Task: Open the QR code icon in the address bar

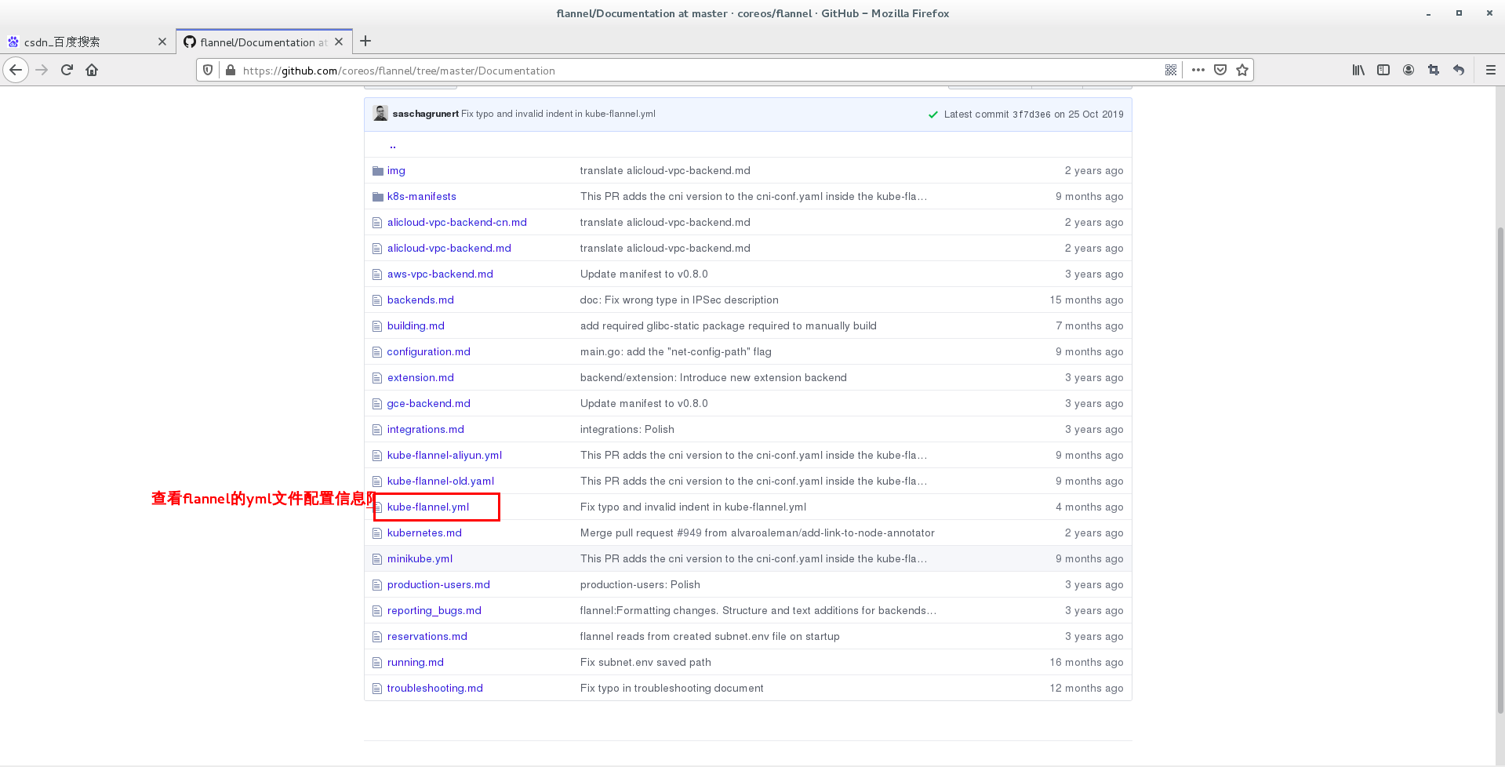Action: click(1171, 70)
